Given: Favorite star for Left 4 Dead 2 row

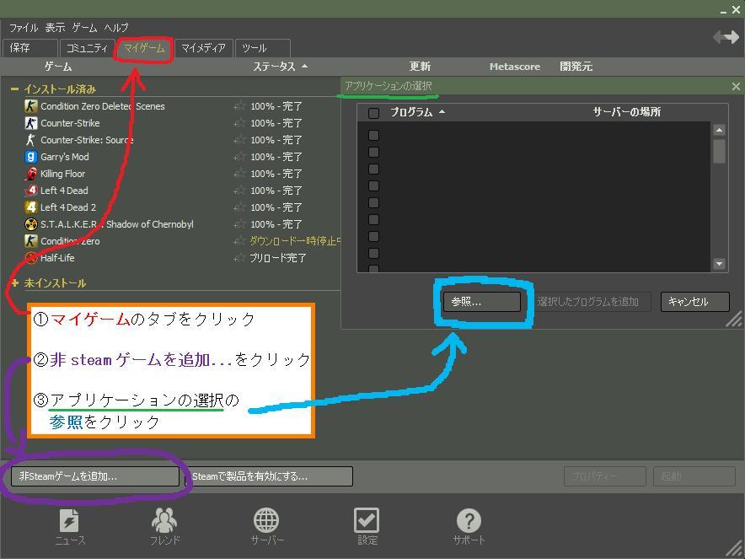Looking at the screenshot, I should [239, 207].
